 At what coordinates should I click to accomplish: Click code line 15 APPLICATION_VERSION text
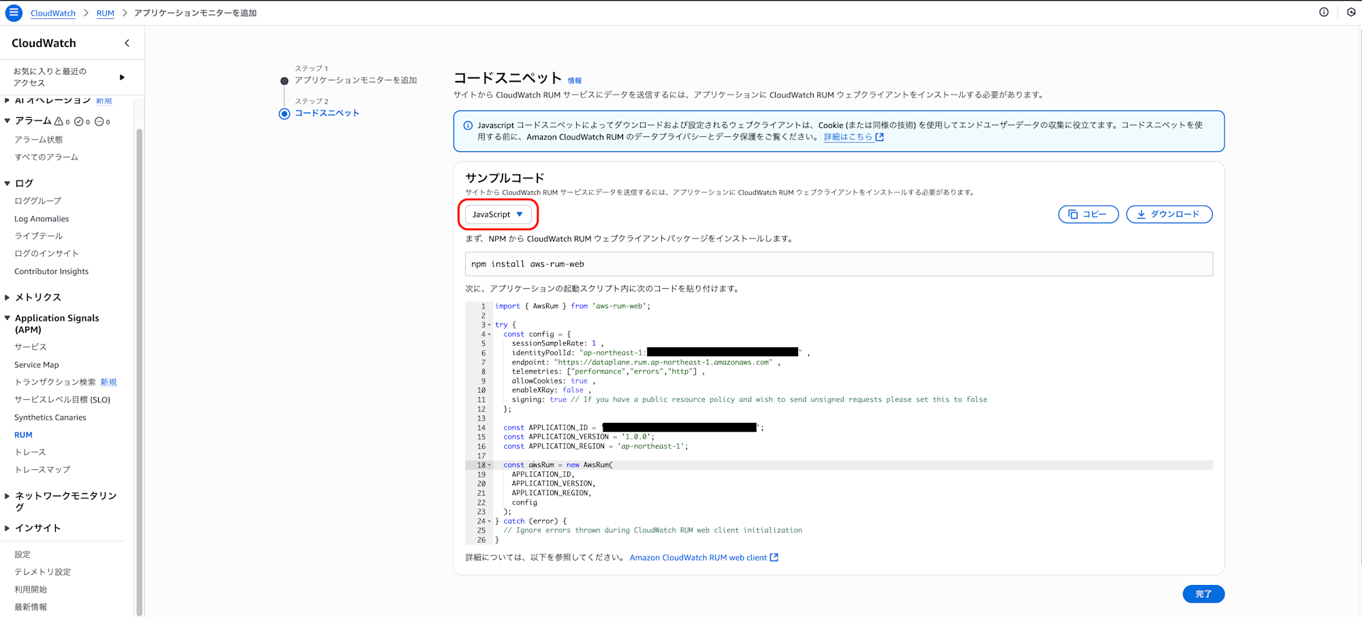pos(579,437)
